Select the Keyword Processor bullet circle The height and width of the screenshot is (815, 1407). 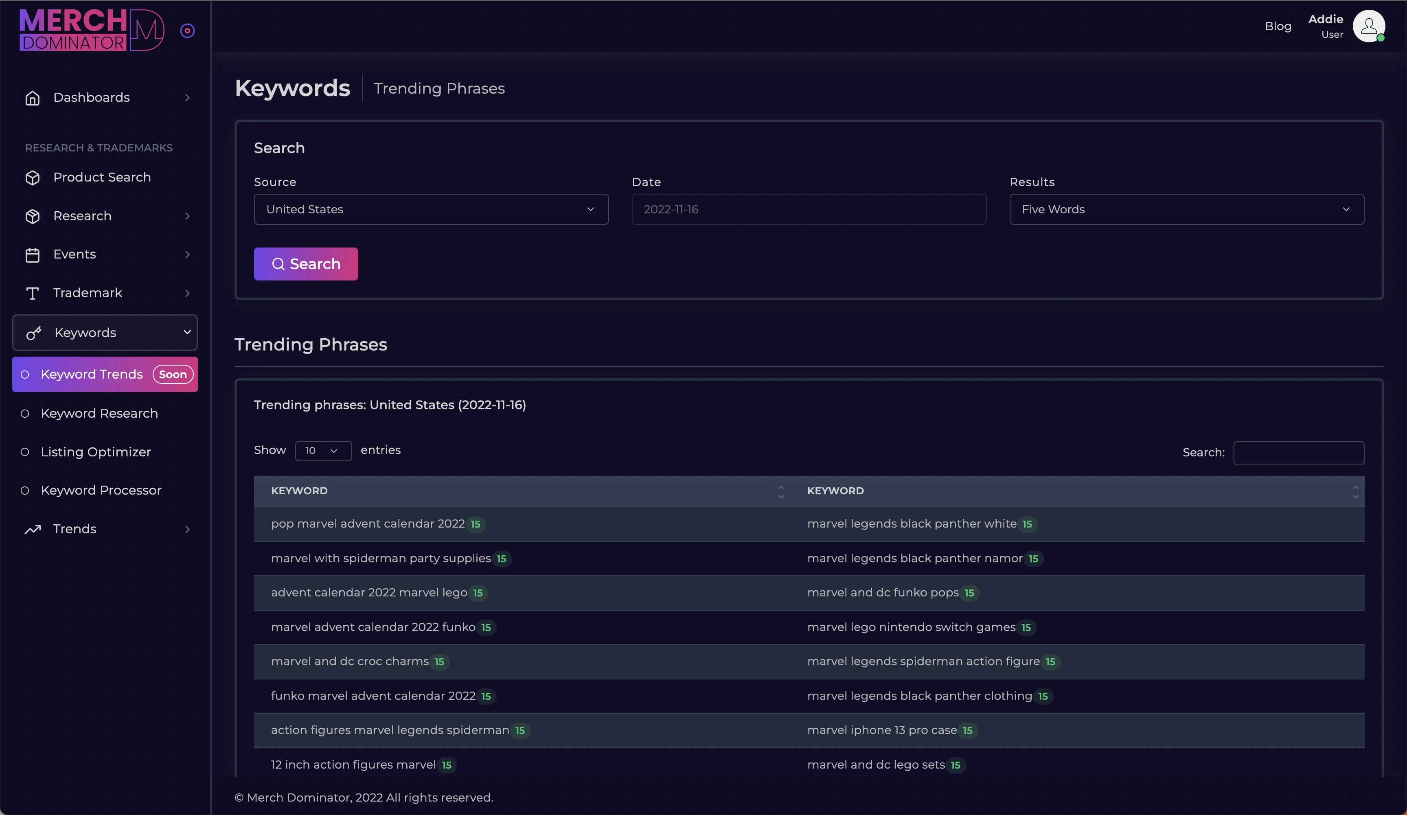(24, 491)
